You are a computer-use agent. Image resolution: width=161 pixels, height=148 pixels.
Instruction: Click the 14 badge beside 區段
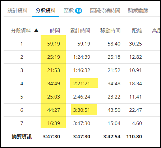point(79,11)
